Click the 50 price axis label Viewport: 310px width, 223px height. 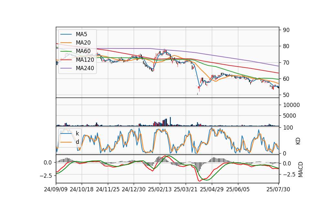coord(286,95)
